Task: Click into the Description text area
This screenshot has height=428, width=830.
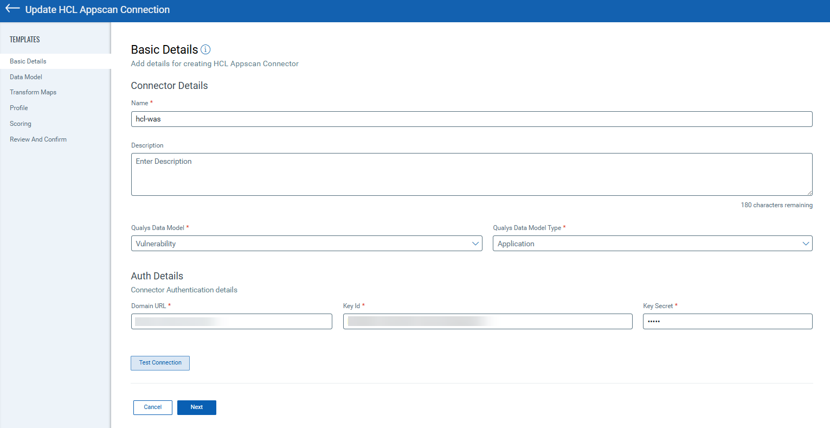Action: click(471, 174)
